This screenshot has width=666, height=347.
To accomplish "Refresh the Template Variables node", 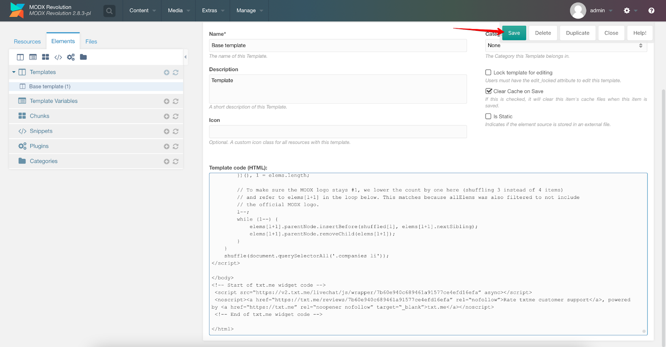I will tap(176, 101).
